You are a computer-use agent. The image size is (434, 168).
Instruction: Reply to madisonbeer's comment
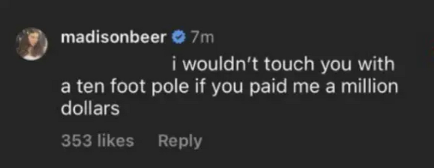coord(180,142)
